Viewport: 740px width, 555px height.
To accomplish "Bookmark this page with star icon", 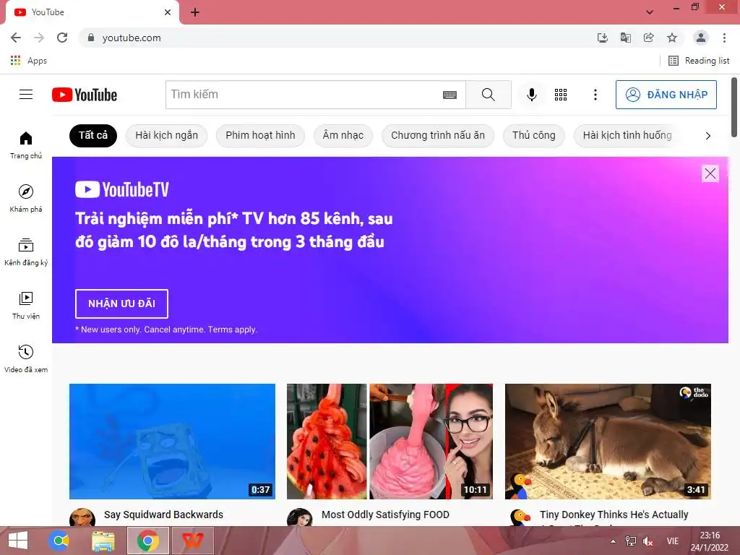I will (x=672, y=38).
